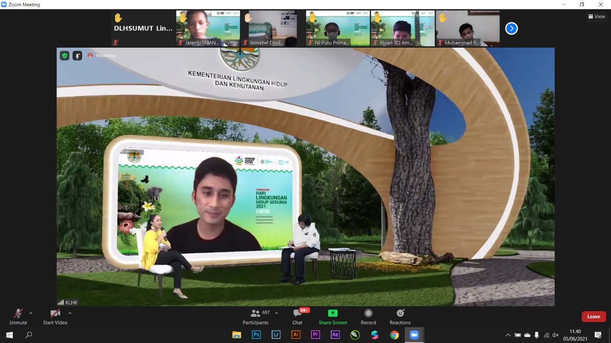
Task: Open the Reactions emoji menu
Action: coord(400,317)
